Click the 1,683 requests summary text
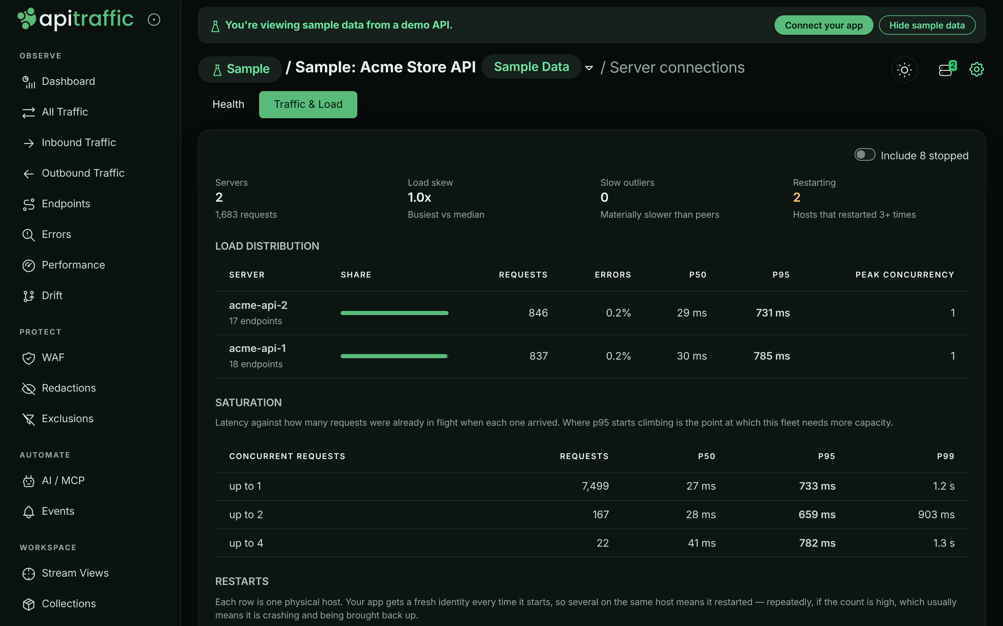 (x=246, y=215)
